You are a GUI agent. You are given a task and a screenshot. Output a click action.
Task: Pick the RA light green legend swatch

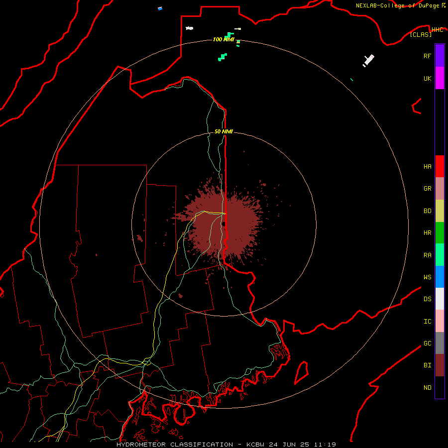(440, 255)
